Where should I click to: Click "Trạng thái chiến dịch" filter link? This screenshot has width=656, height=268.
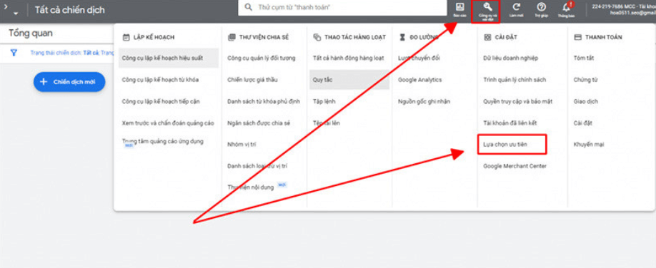tap(56, 53)
